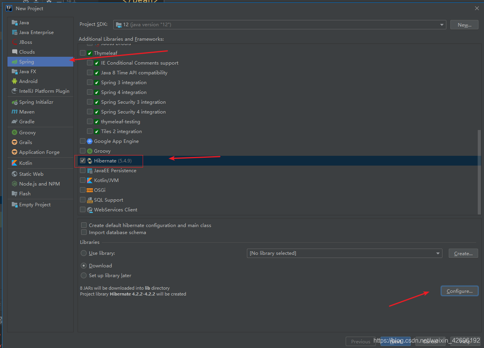Select Java Enterprise project type

[40, 32]
